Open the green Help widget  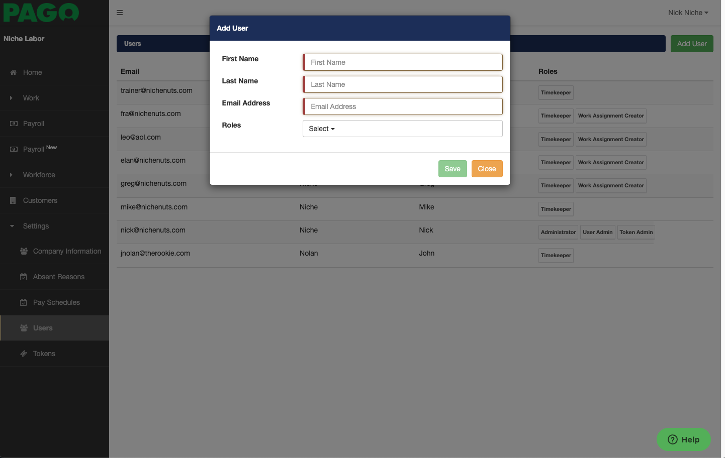(x=683, y=439)
